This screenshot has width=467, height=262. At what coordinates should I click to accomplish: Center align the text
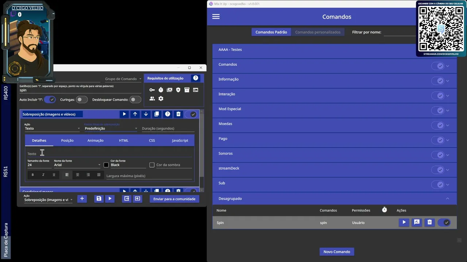point(77,175)
